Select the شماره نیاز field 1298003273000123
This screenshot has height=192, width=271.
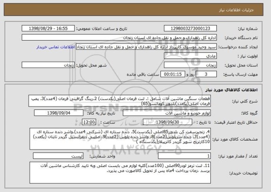click(190, 28)
